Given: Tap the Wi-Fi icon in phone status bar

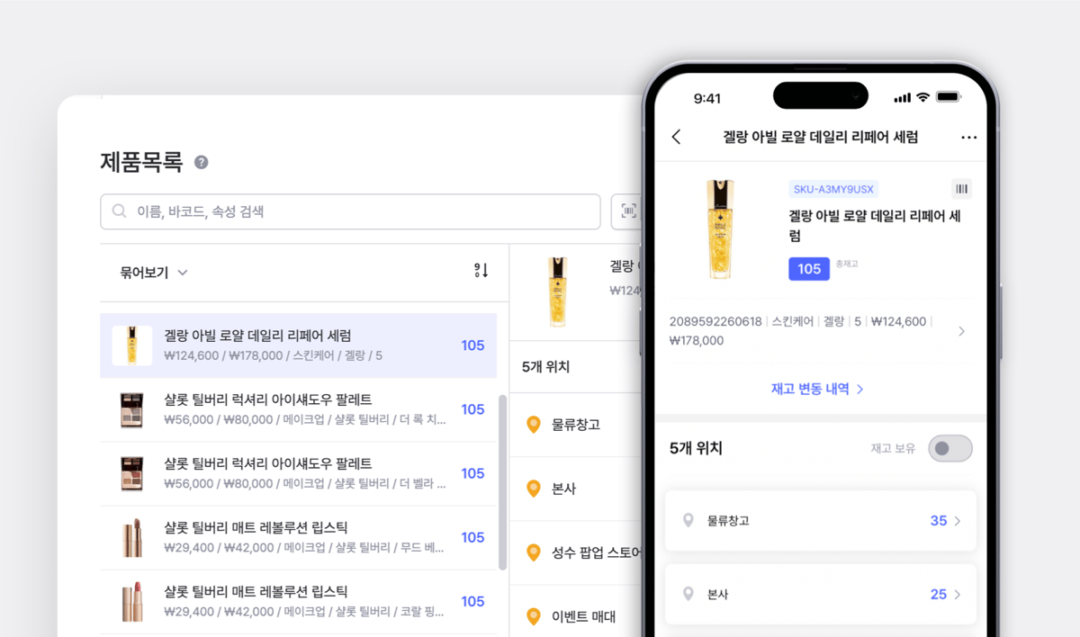Looking at the screenshot, I should [922, 97].
